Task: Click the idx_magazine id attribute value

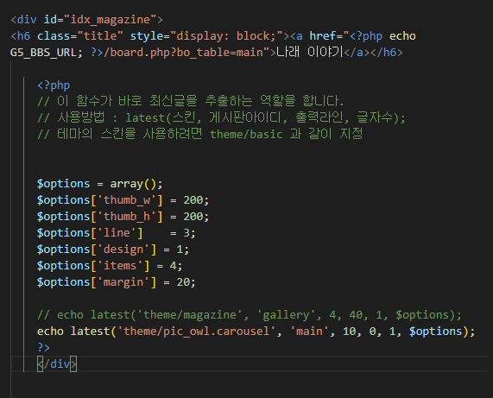Action: (110, 20)
